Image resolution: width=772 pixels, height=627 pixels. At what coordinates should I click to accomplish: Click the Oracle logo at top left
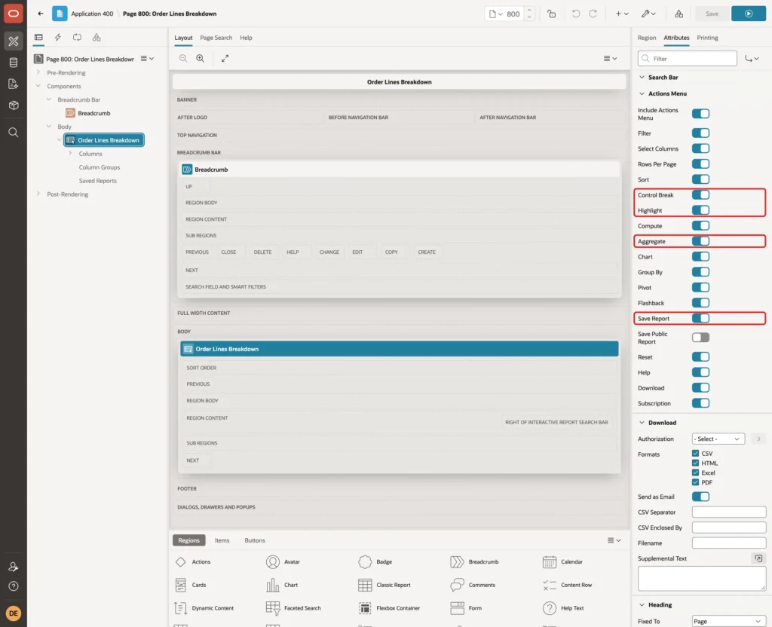tap(14, 14)
